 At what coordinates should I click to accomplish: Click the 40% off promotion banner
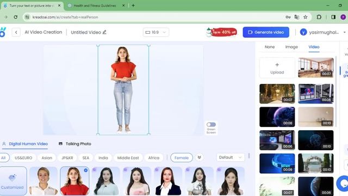pyautogui.click(x=221, y=32)
